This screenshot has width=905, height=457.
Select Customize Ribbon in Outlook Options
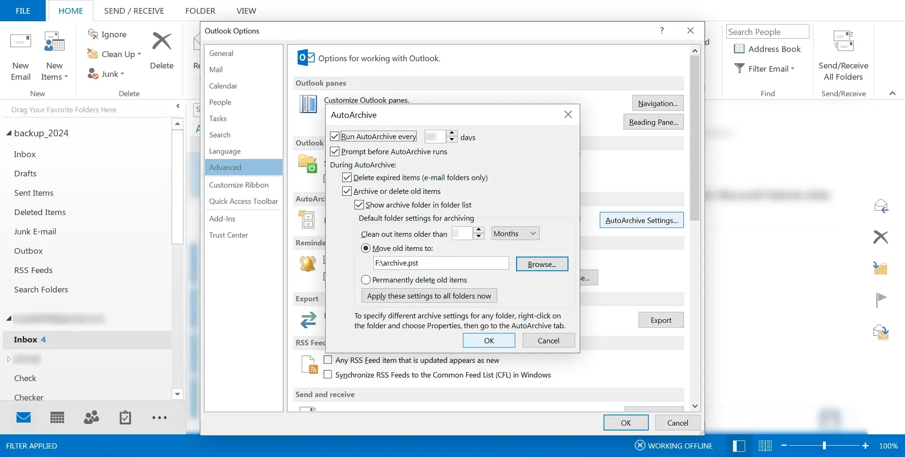pyautogui.click(x=244, y=185)
